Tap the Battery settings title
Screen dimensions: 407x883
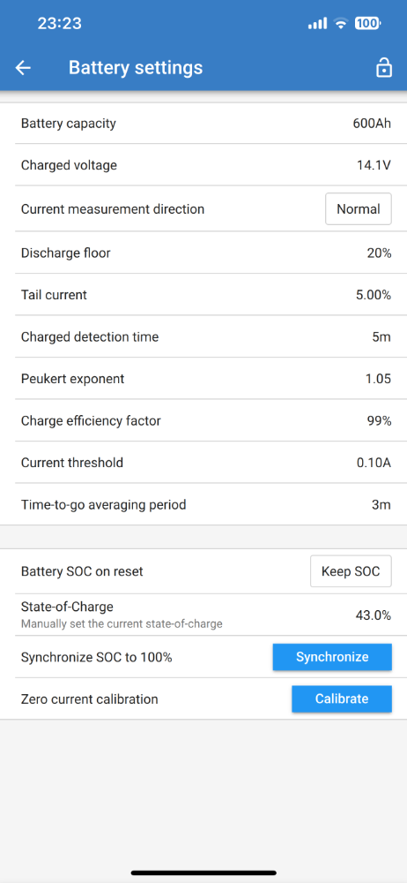click(136, 68)
